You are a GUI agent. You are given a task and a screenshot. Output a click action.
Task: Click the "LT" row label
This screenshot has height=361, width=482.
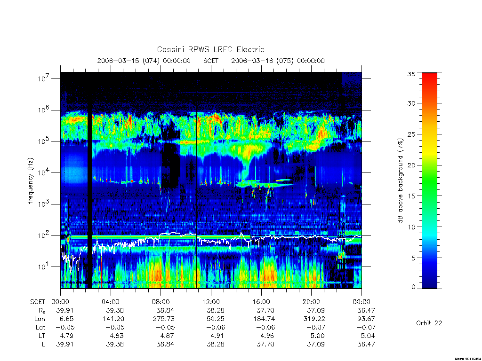click(41, 336)
